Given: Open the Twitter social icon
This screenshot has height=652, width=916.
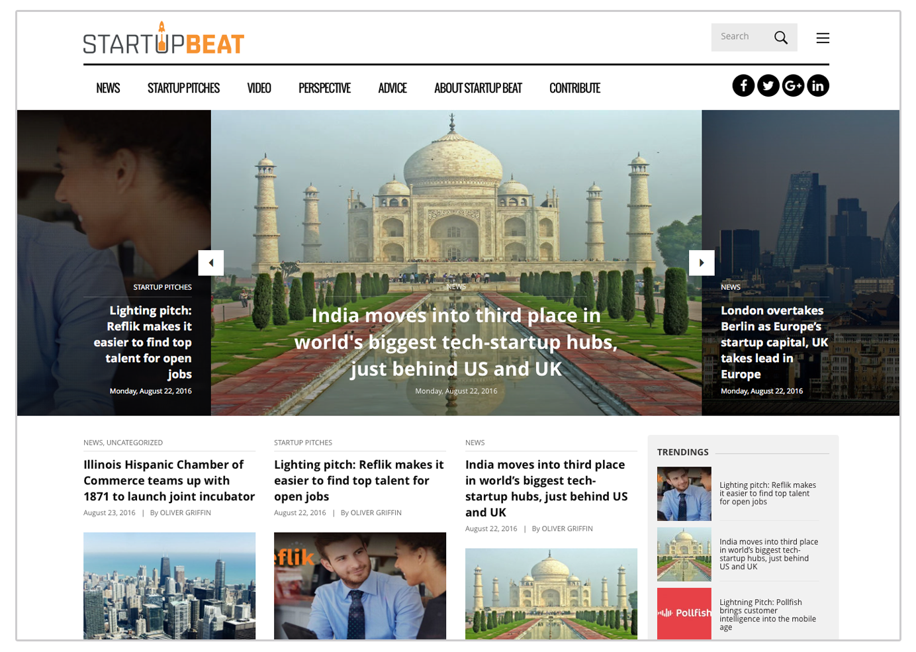Looking at the screenshot, I should [x=768, y=85].
